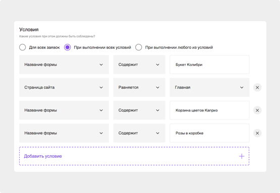Click the 'Розы в коробке' input field
280x193 pixels.
click(x=209, y=133)
